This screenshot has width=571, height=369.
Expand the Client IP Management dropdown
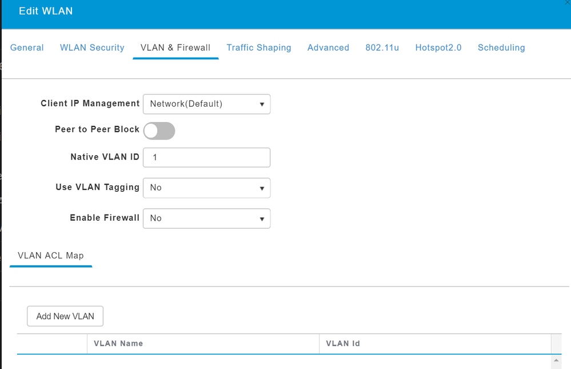point(206,104)
